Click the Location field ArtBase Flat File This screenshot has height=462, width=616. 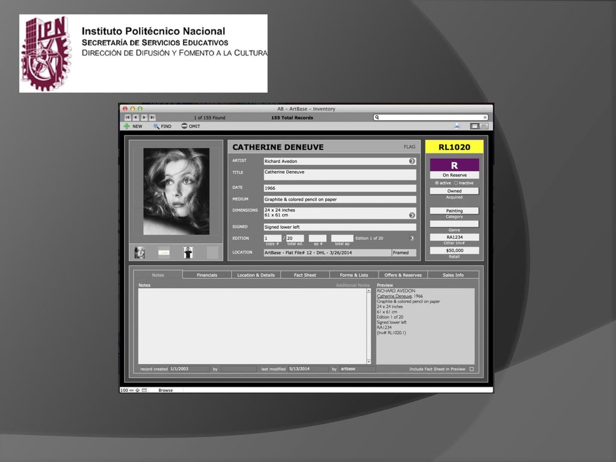pos(327,253)
